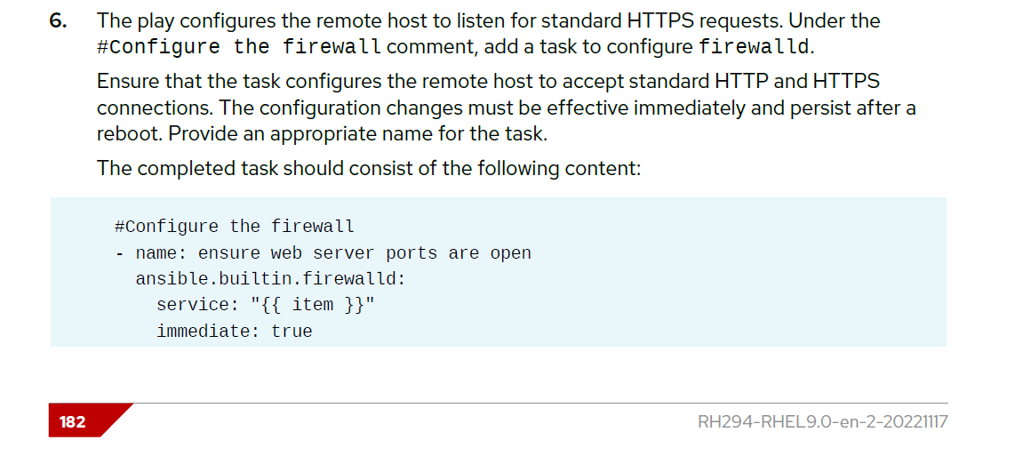Image resolution: width=1015 pixels, height=472 pixels.
Task: Click the red page number 182 badge
Action: tap(73, 421)
